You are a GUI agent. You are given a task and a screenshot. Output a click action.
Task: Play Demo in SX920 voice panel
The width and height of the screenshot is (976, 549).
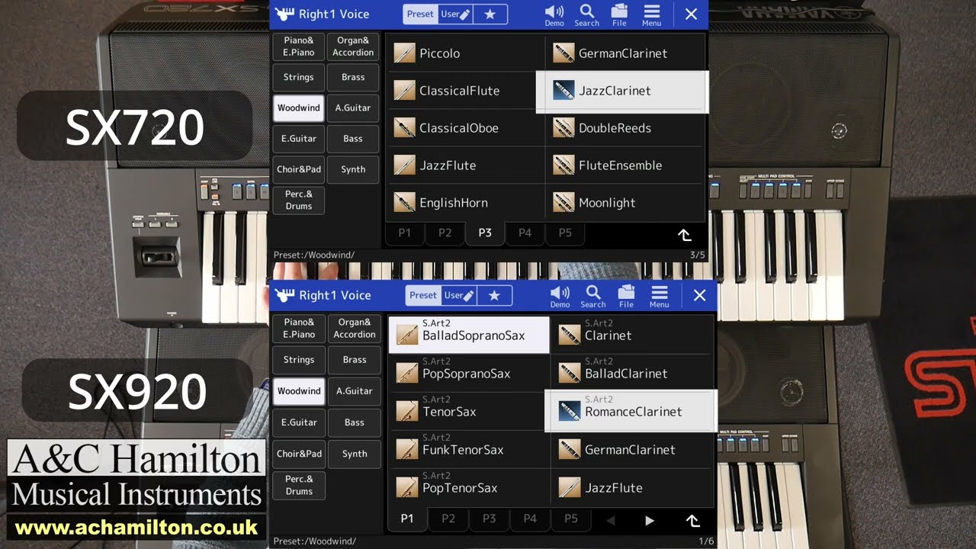click(x=560, y=296)
